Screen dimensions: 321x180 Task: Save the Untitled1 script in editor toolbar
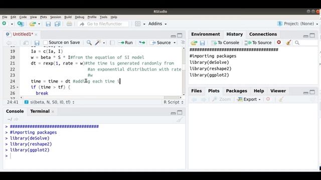coord(37,42)
